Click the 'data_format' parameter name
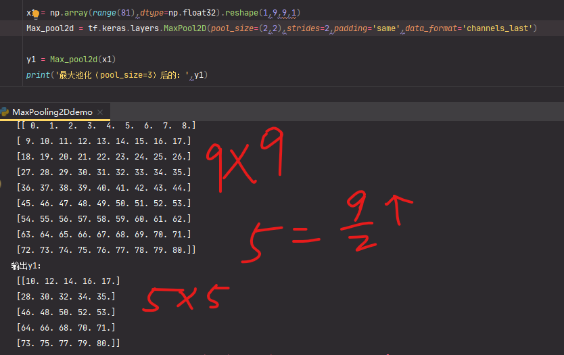Image resolution: width=564 pixels, height=355 pixels. [x=431, y=28]
